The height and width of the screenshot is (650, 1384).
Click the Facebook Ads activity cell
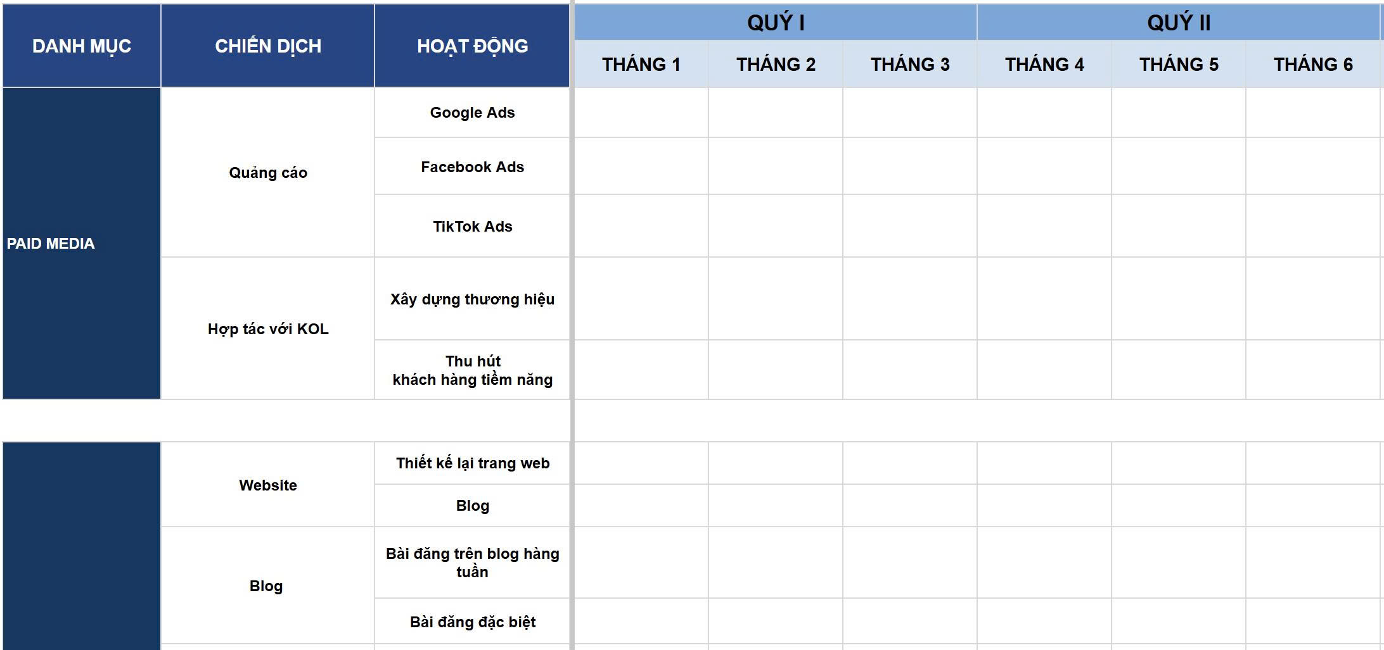472,166
